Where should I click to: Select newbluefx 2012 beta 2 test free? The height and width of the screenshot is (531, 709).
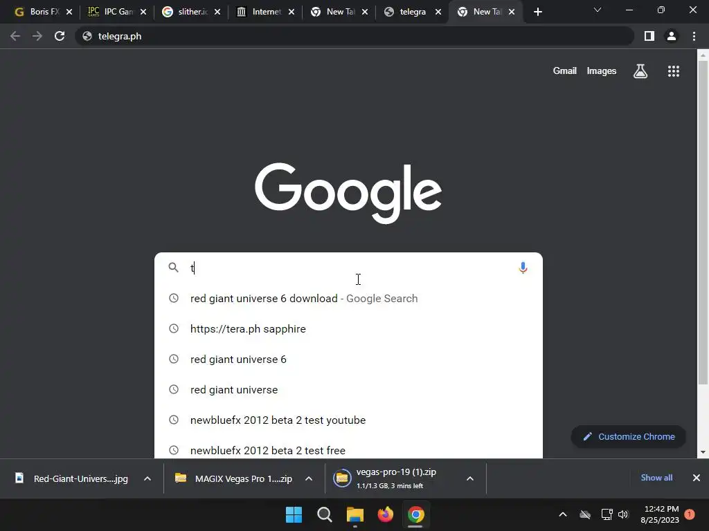pos(348,449)
